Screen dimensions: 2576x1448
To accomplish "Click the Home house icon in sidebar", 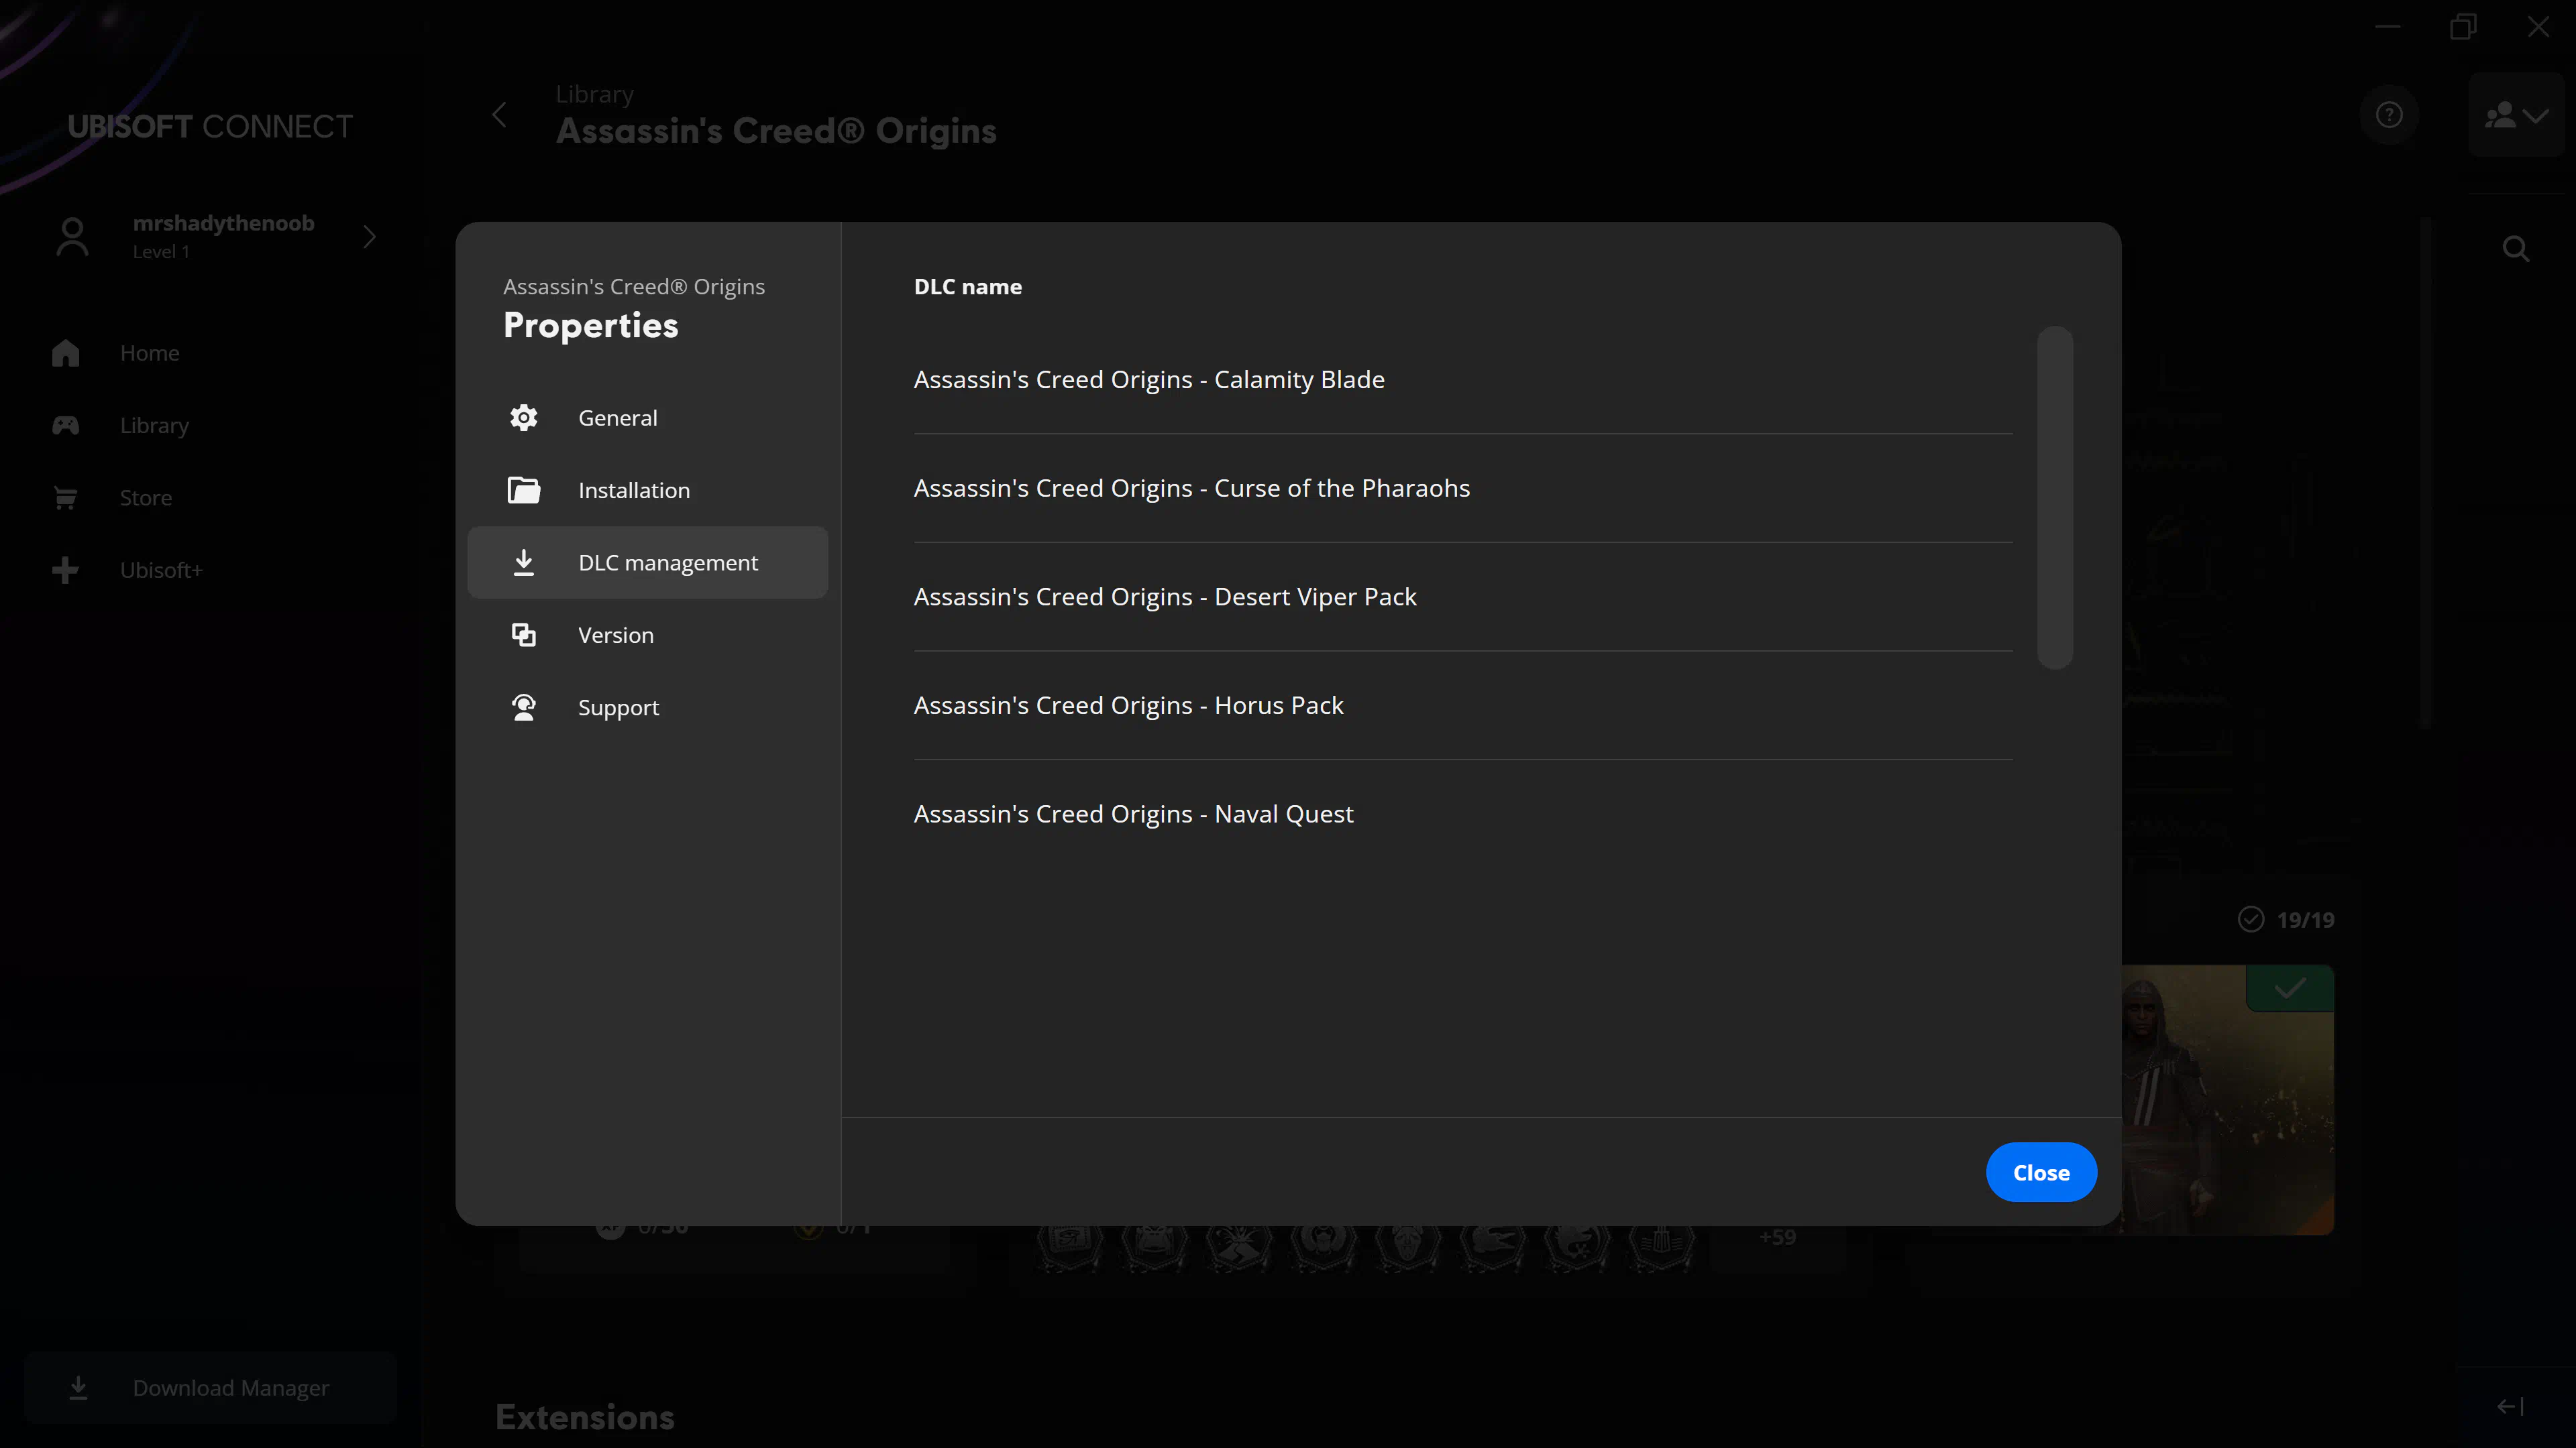I will [66, 353].
